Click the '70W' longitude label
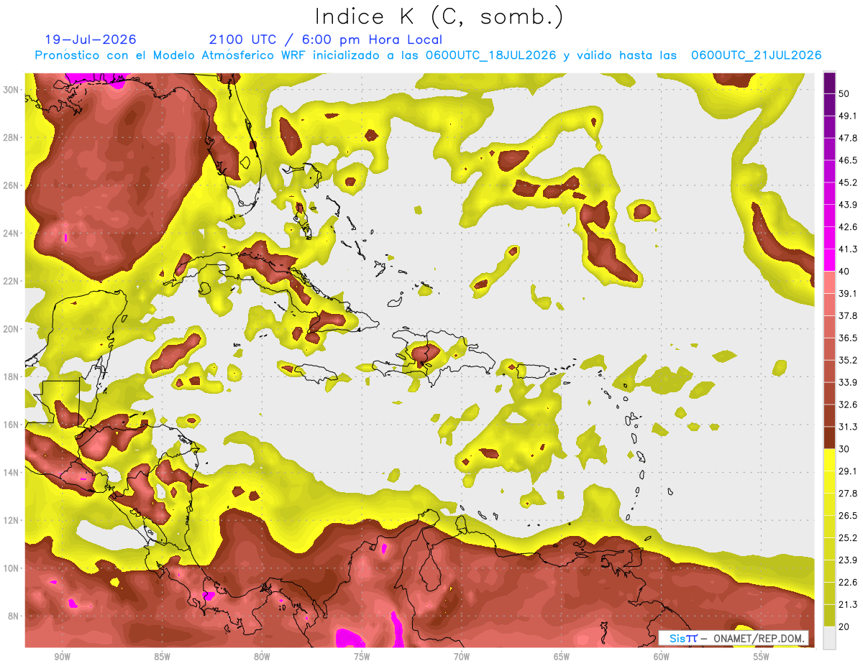Screen dimensions: 863x666 (x=462, y=657)
